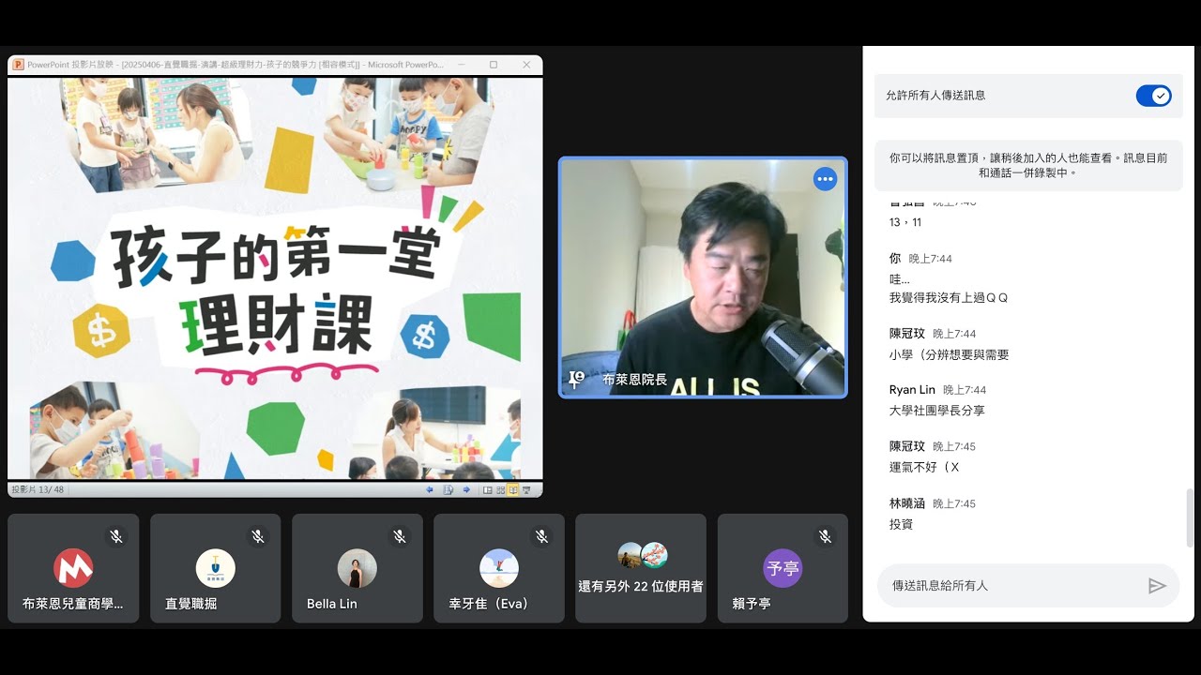Viewport: 1201px width, 675px height.
Task: Open the slide menu icon in PowerPoint status bar
Action: click(x=448, y=489)
